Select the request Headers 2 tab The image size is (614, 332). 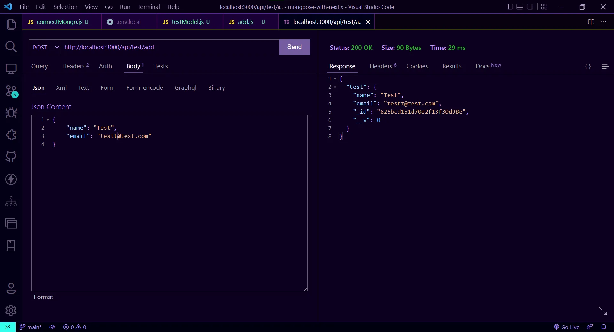tap(75, 66)
